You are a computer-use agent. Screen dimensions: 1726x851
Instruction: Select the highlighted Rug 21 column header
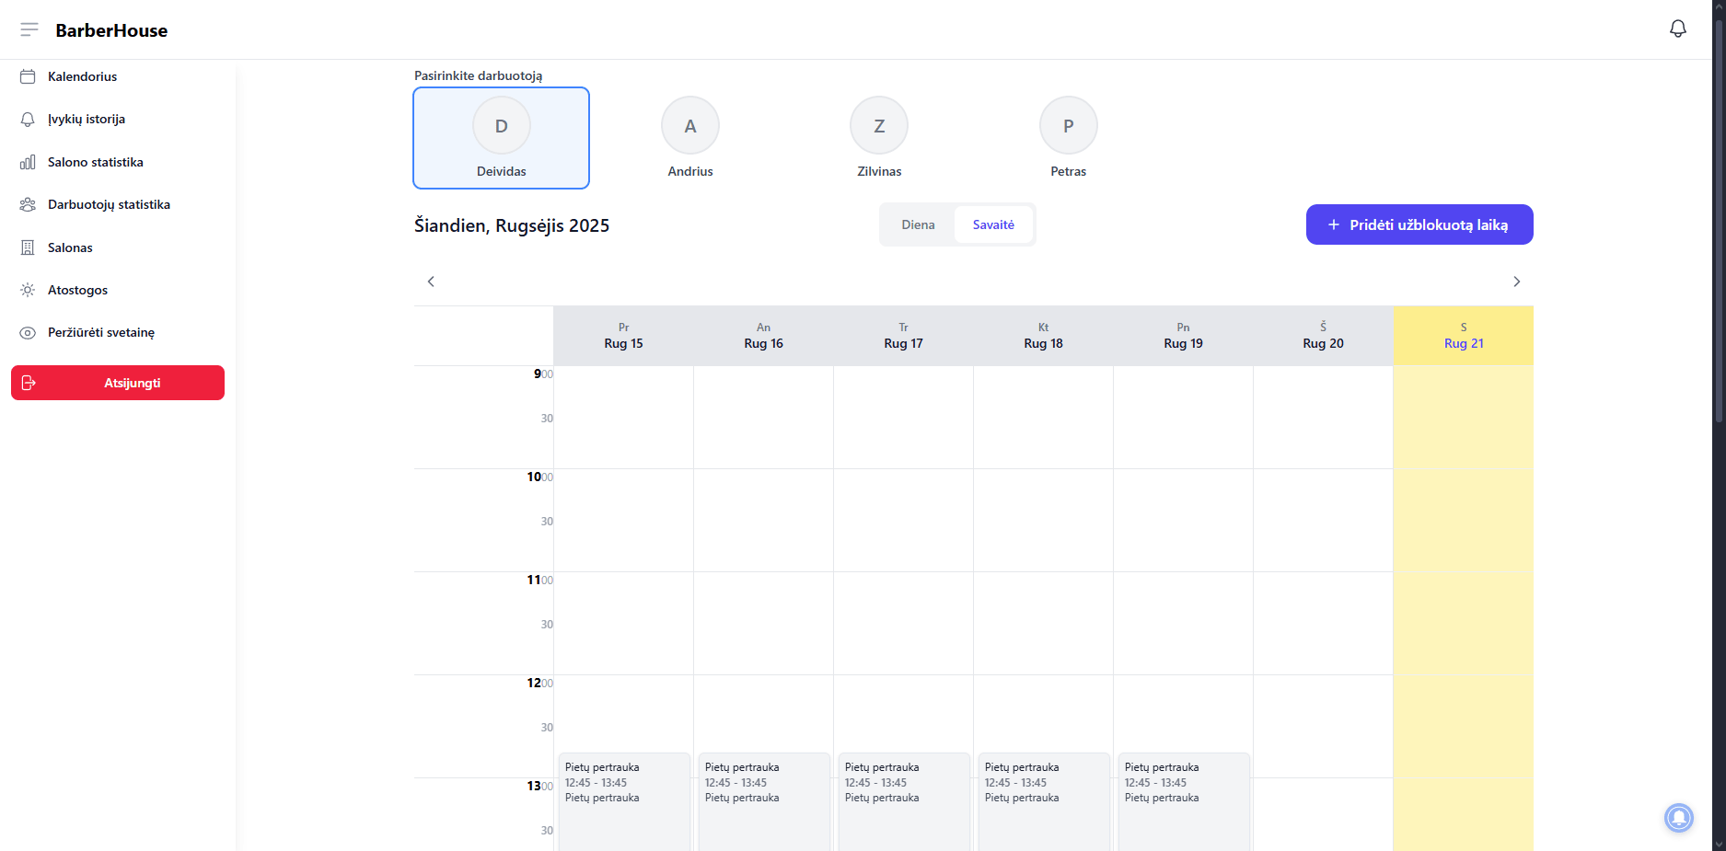[1463, 336]
